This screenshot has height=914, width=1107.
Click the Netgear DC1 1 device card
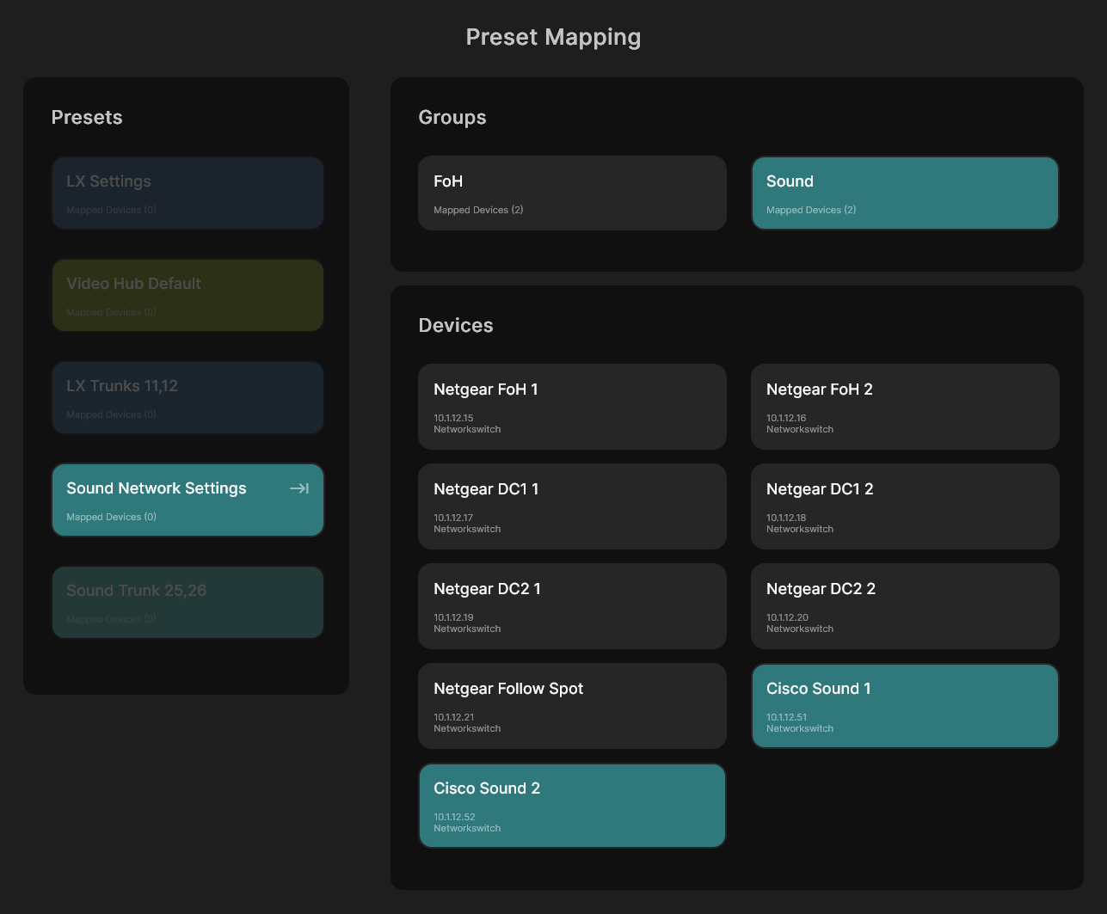coord(571,506)
